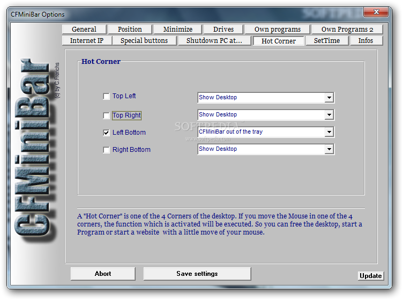
Task: Click the CFMiniBar out of the tray field
Action: tap(266, 132)
